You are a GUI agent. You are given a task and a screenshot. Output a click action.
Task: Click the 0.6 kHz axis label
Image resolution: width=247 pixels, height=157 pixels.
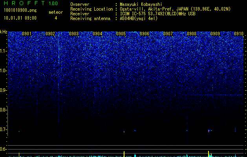(x=3, y=149)
